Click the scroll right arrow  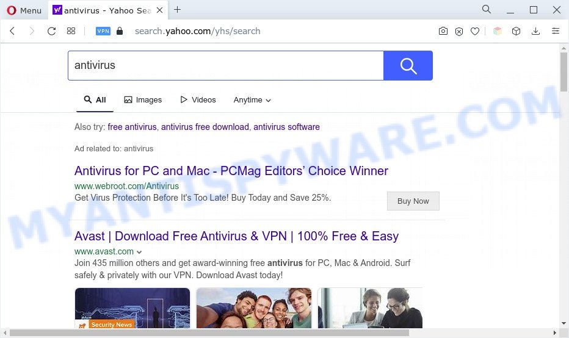click(554, 333)
